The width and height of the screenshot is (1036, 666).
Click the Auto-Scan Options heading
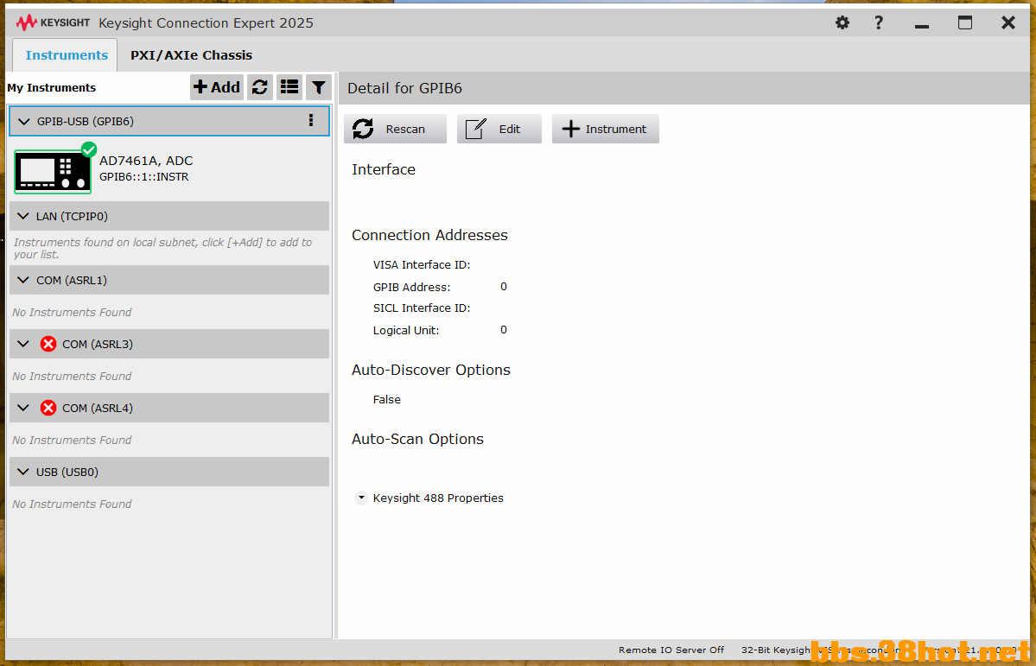click(417, 440)
